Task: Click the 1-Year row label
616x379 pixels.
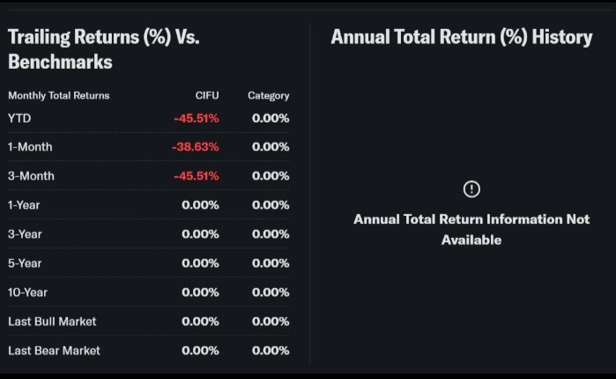Action: (24, 205)
